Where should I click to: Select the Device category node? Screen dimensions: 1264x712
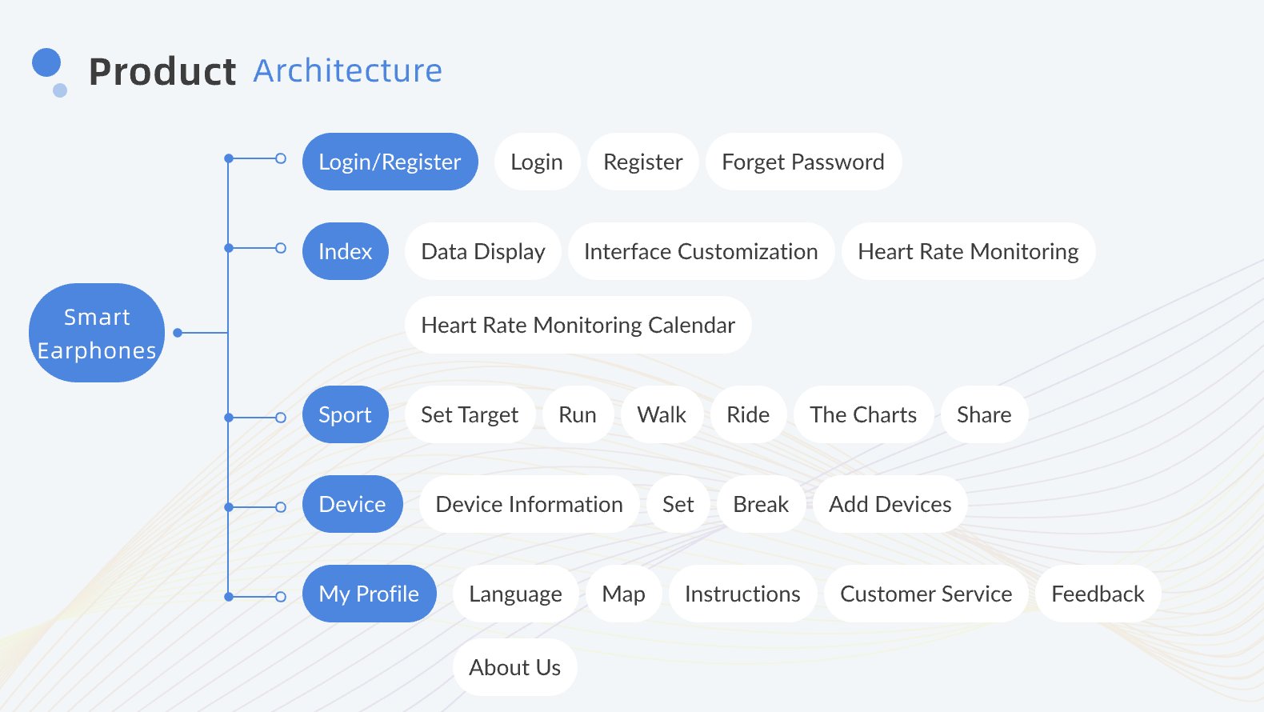(352, 504)
